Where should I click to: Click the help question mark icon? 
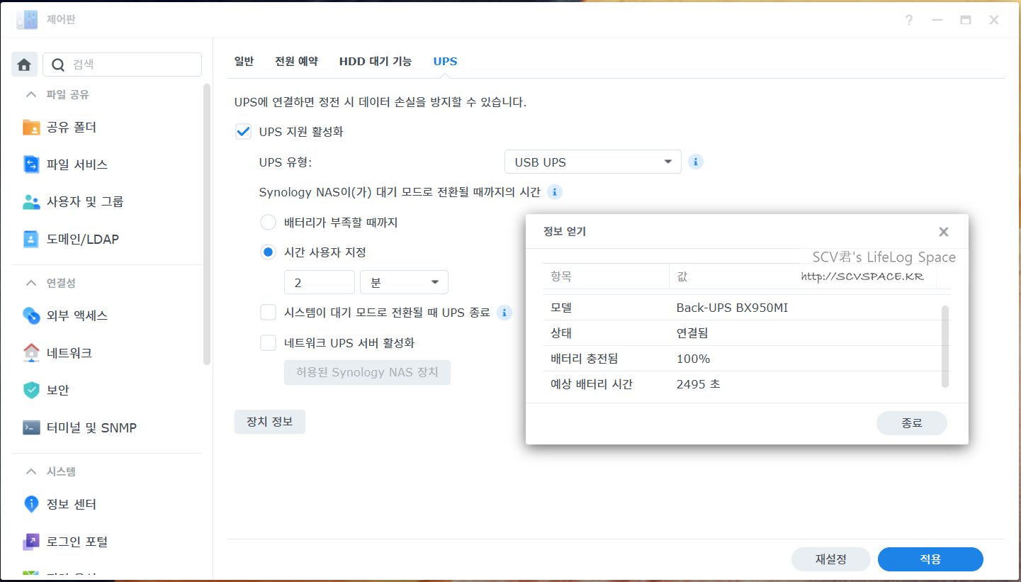(909, 20)
